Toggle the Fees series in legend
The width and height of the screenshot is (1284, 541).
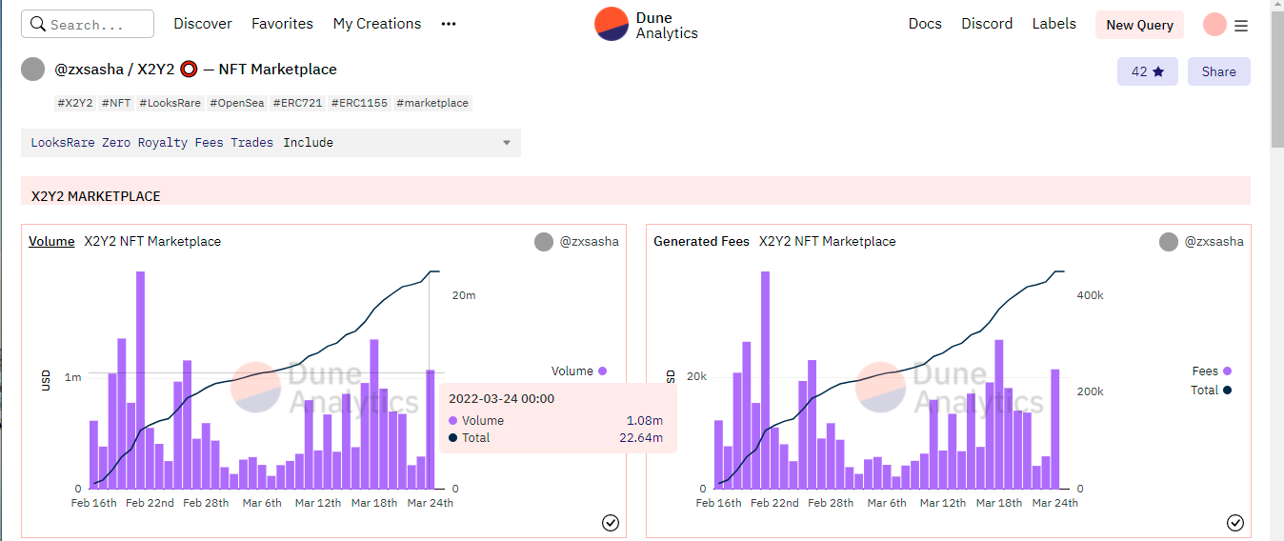pyautogui.click(x=1211, y=371)
